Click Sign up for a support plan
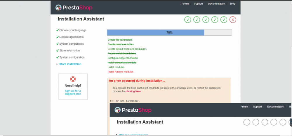Screen dimensions: 292x136 pos(73,92)
